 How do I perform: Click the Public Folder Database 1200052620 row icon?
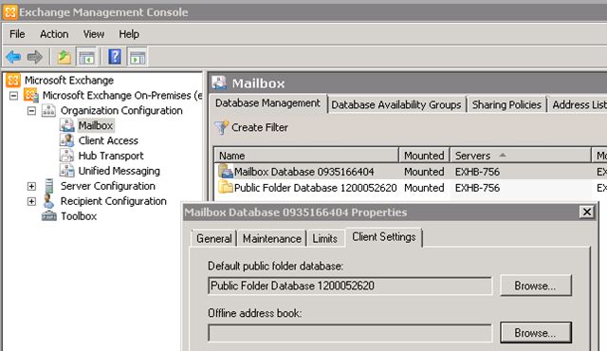coord(226,188)
